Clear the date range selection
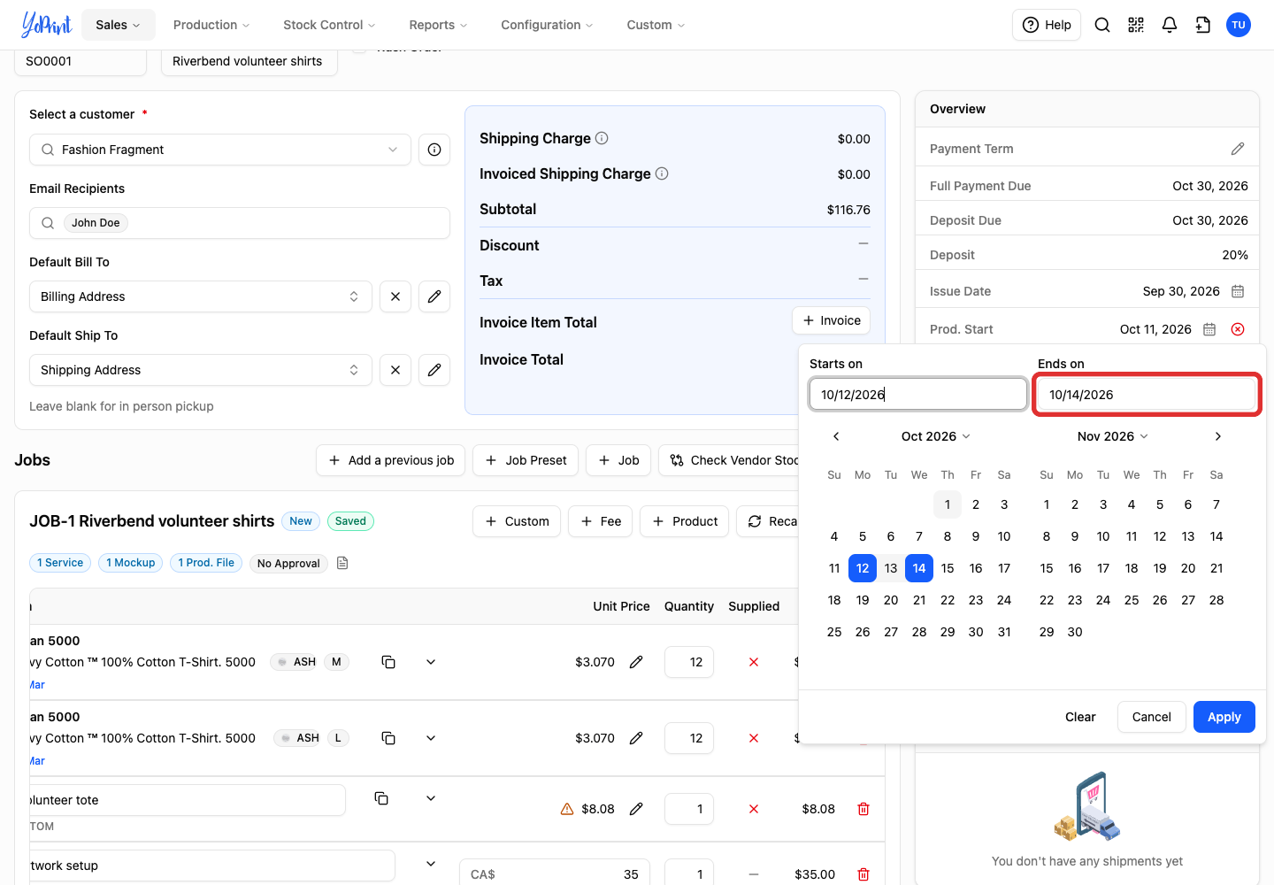 (1080, 717)
